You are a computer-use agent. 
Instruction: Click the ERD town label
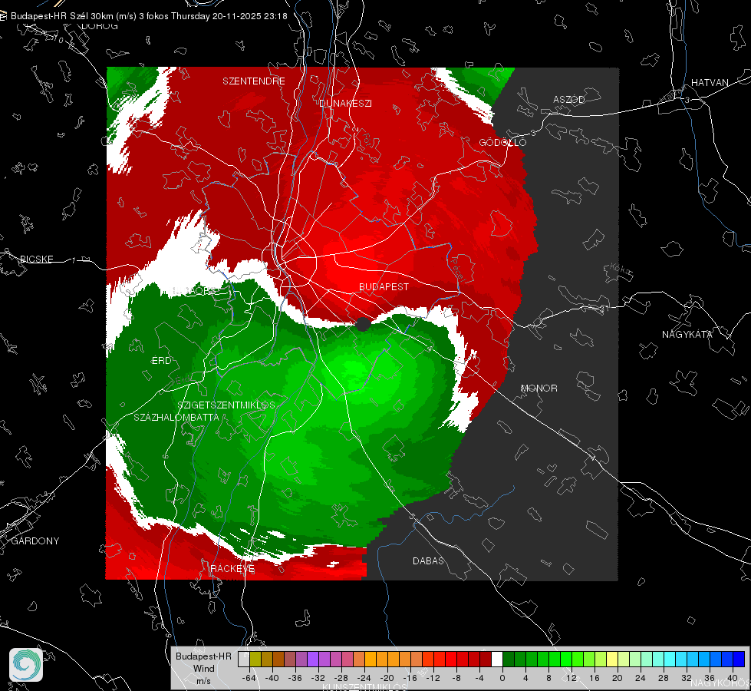pyautogui.click(x=161, y=361)
